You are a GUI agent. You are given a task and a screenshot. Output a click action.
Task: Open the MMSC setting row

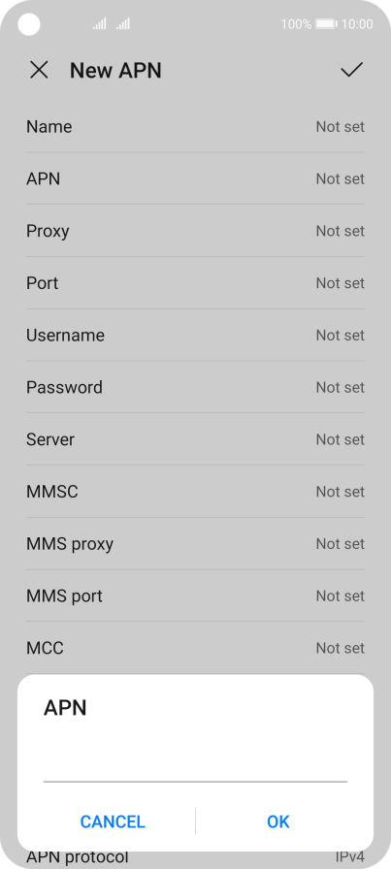click(x=195, y=492)
